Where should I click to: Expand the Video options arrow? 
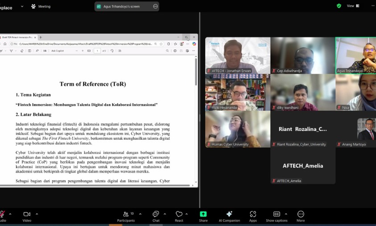click(37, 214)
